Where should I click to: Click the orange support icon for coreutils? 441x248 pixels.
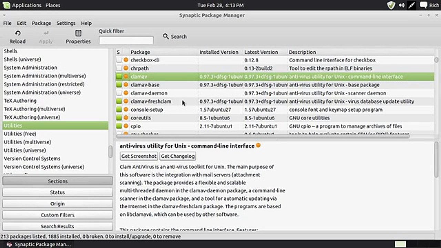(x=126, y=118)
